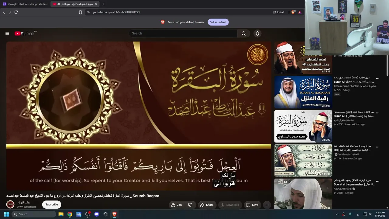Open the 1:47:59 Maher video thumbnail
The height and width of the screenshot is (219, 389).
click(x=303, y=194)
